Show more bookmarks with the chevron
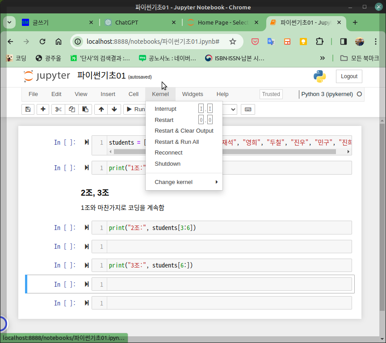This screenshot has width=386, height=343. (x=322, y=59)
